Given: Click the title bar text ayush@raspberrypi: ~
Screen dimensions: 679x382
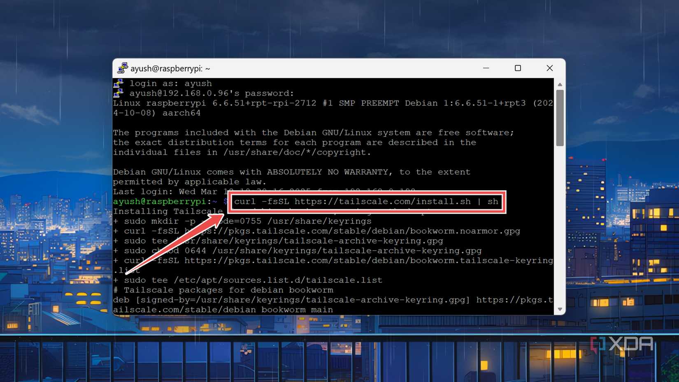Looking at the screenshot, I should click(x=170, y=68).
